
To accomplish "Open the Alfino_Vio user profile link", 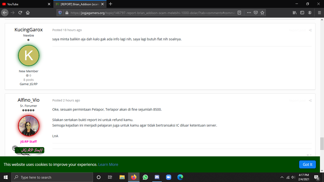I will (x=29, y=100).
